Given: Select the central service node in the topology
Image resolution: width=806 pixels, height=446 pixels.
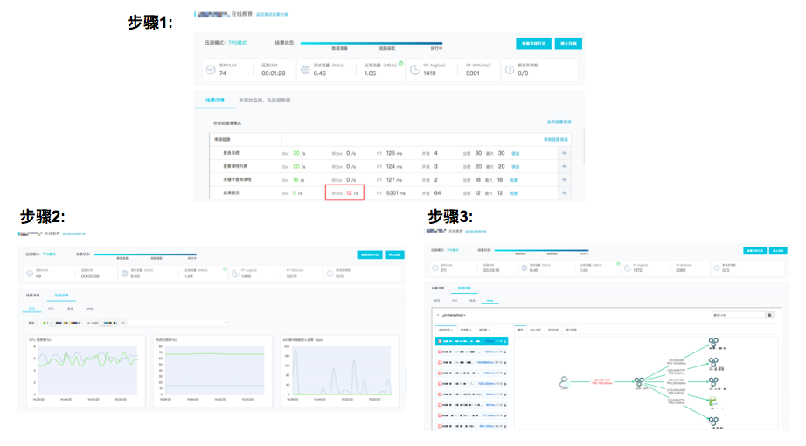Looking at the screenshot, I should point(639,381).
